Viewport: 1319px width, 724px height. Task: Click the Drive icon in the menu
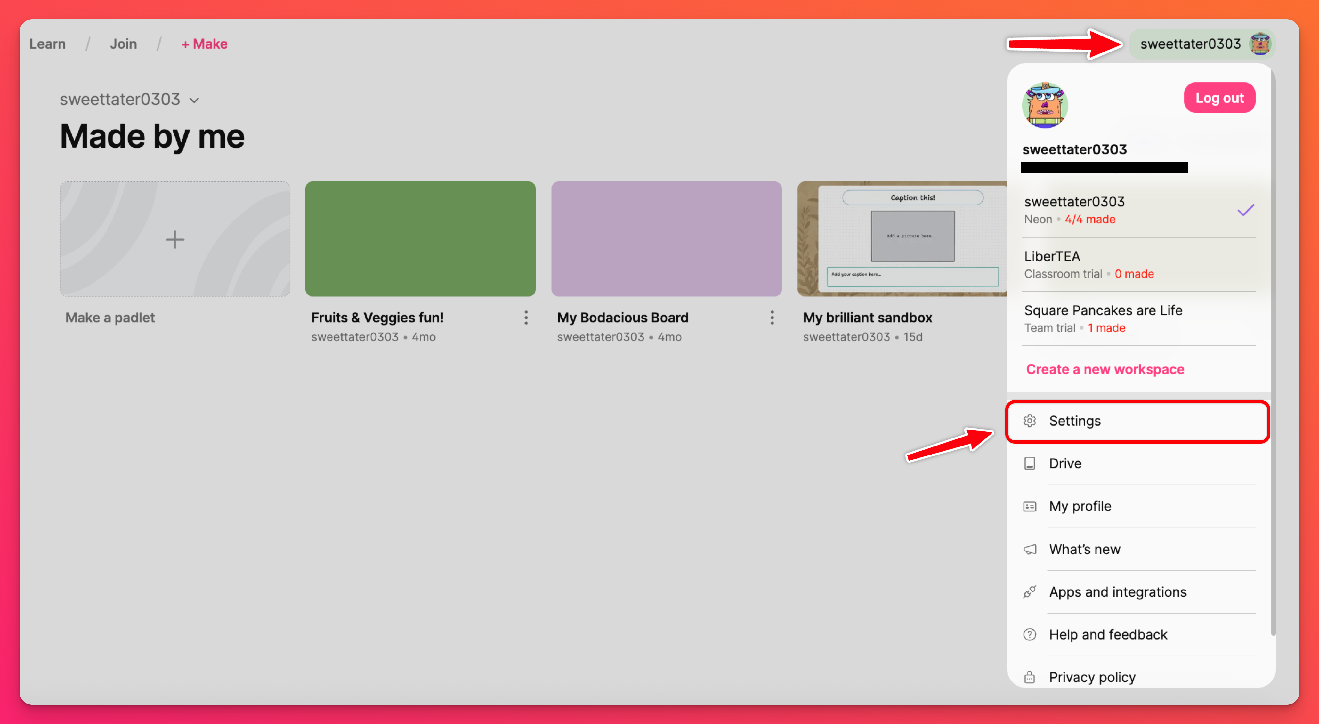click(1030, 463)
